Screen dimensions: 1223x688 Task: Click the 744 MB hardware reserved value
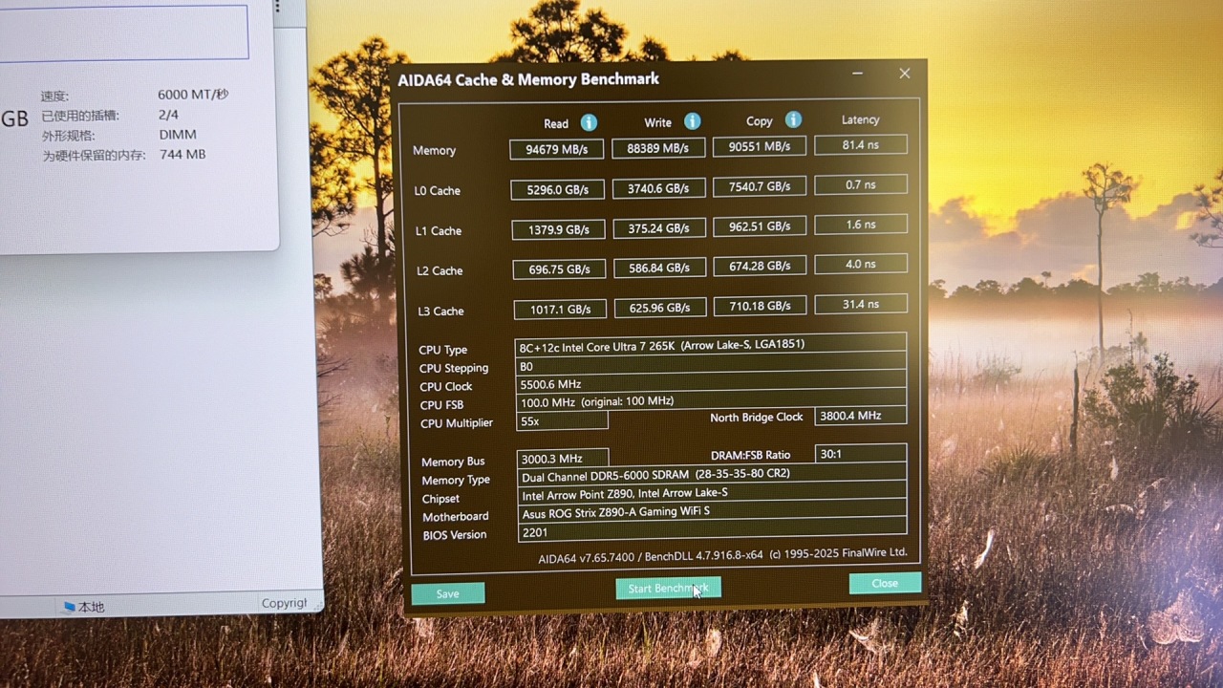click(x=182, y=155)
